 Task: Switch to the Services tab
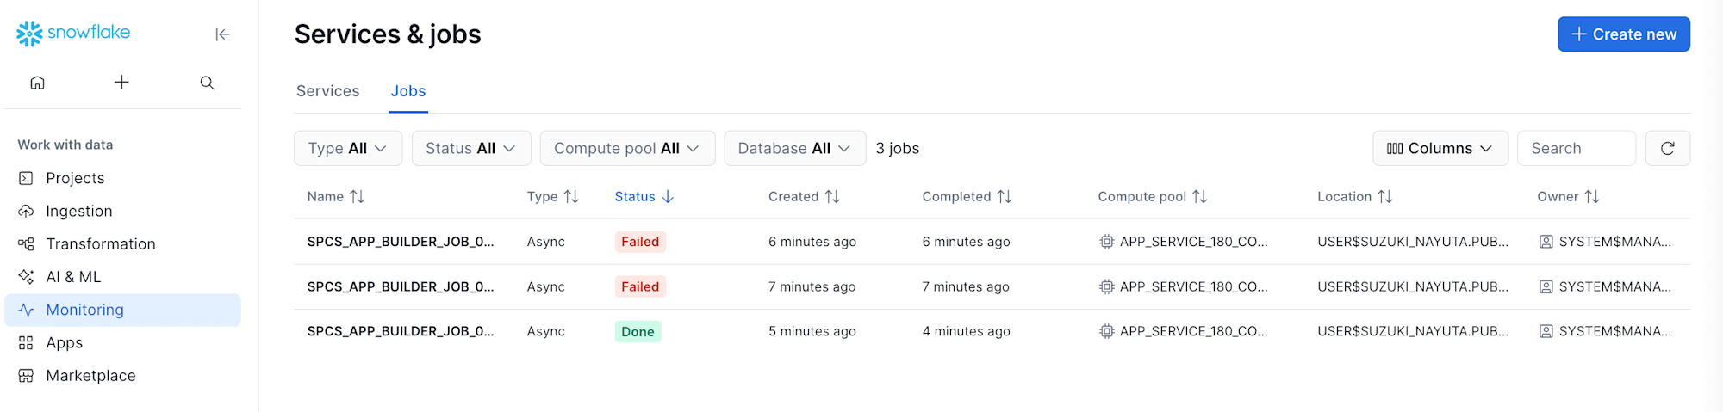(327, 91)
